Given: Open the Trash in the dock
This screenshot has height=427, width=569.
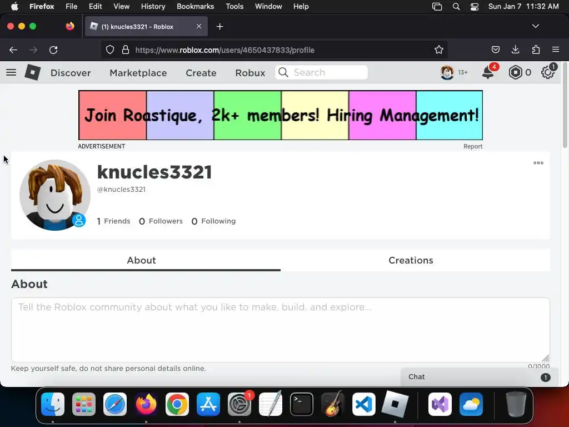Looking at the screenshot, I should click(x=516, y=404).
